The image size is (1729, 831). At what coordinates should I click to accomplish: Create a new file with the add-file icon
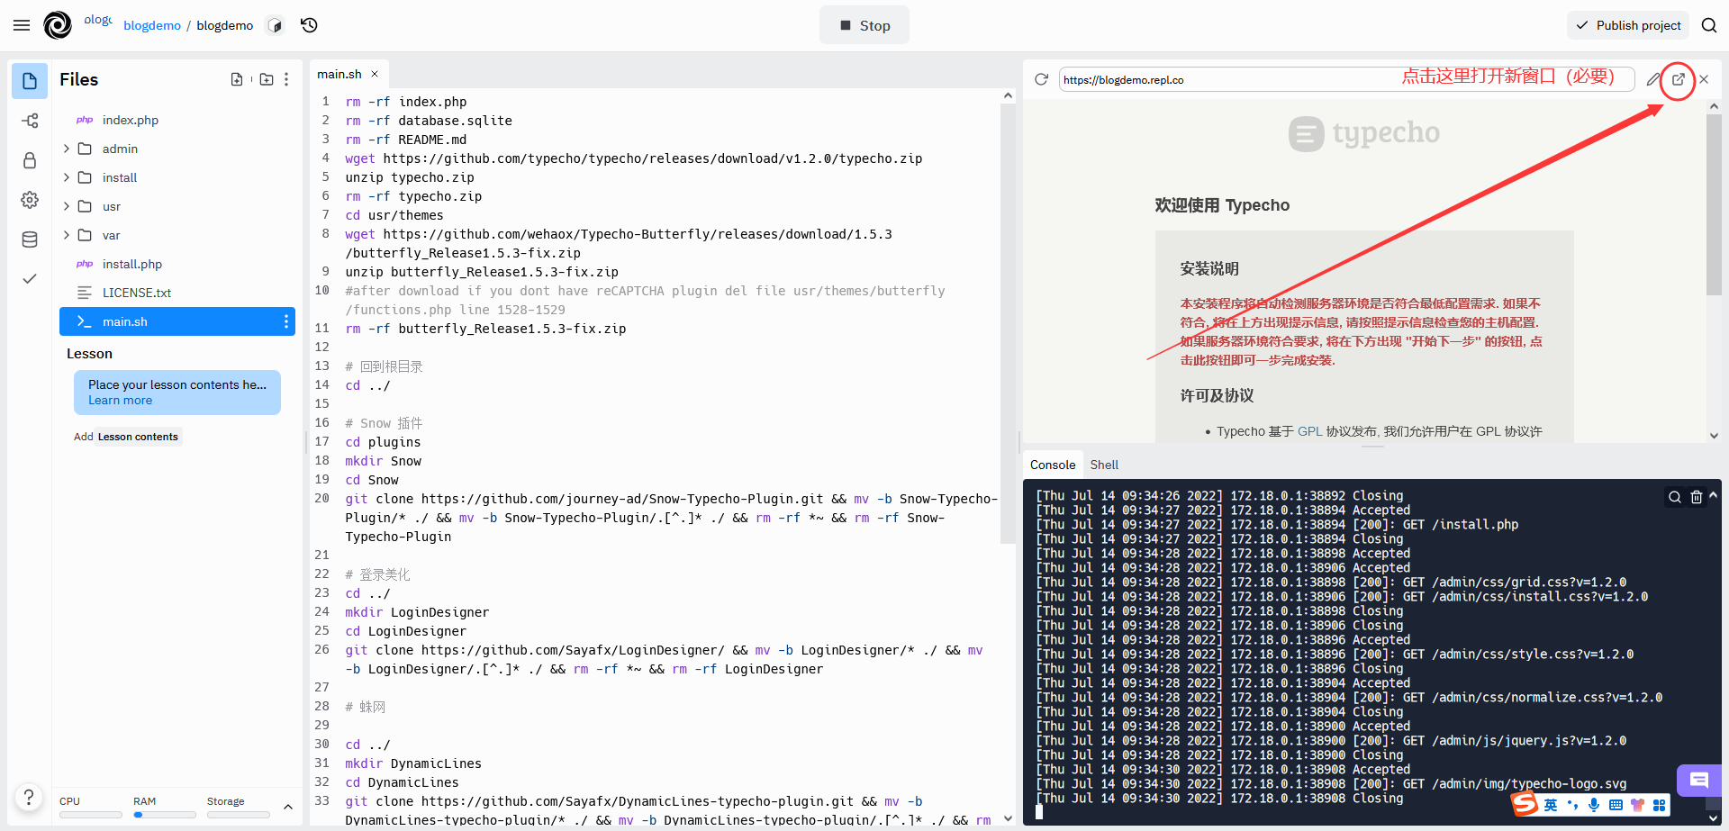pyautogui.click(x=237, y=79)
